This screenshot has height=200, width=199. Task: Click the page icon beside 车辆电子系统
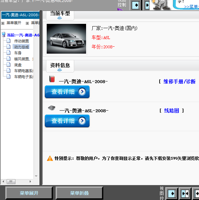coord(9,76)
